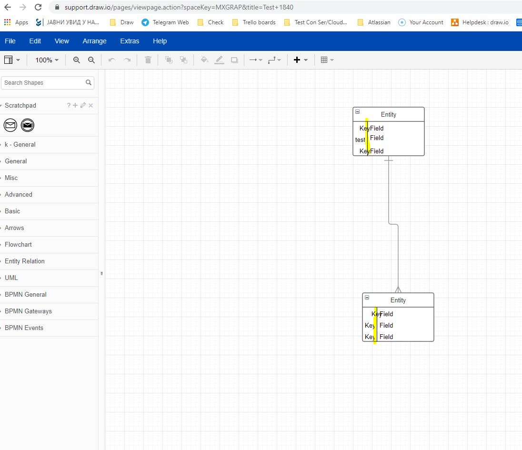Select the Zoom Out tool
The width and height of the screenshot is (522, 450).
[x=90, y=60]
